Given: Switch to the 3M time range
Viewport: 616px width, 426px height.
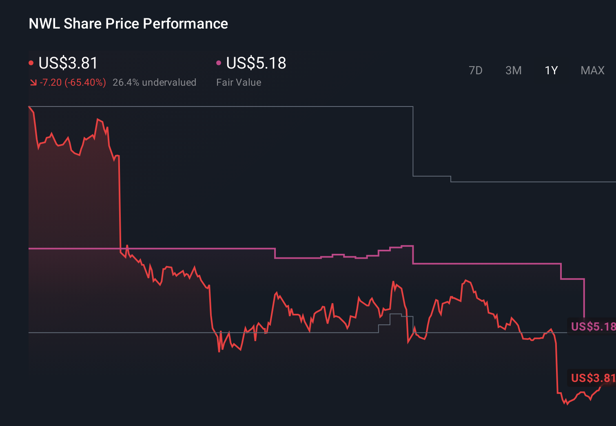Looking at the screenshot, I should [513, 70].
